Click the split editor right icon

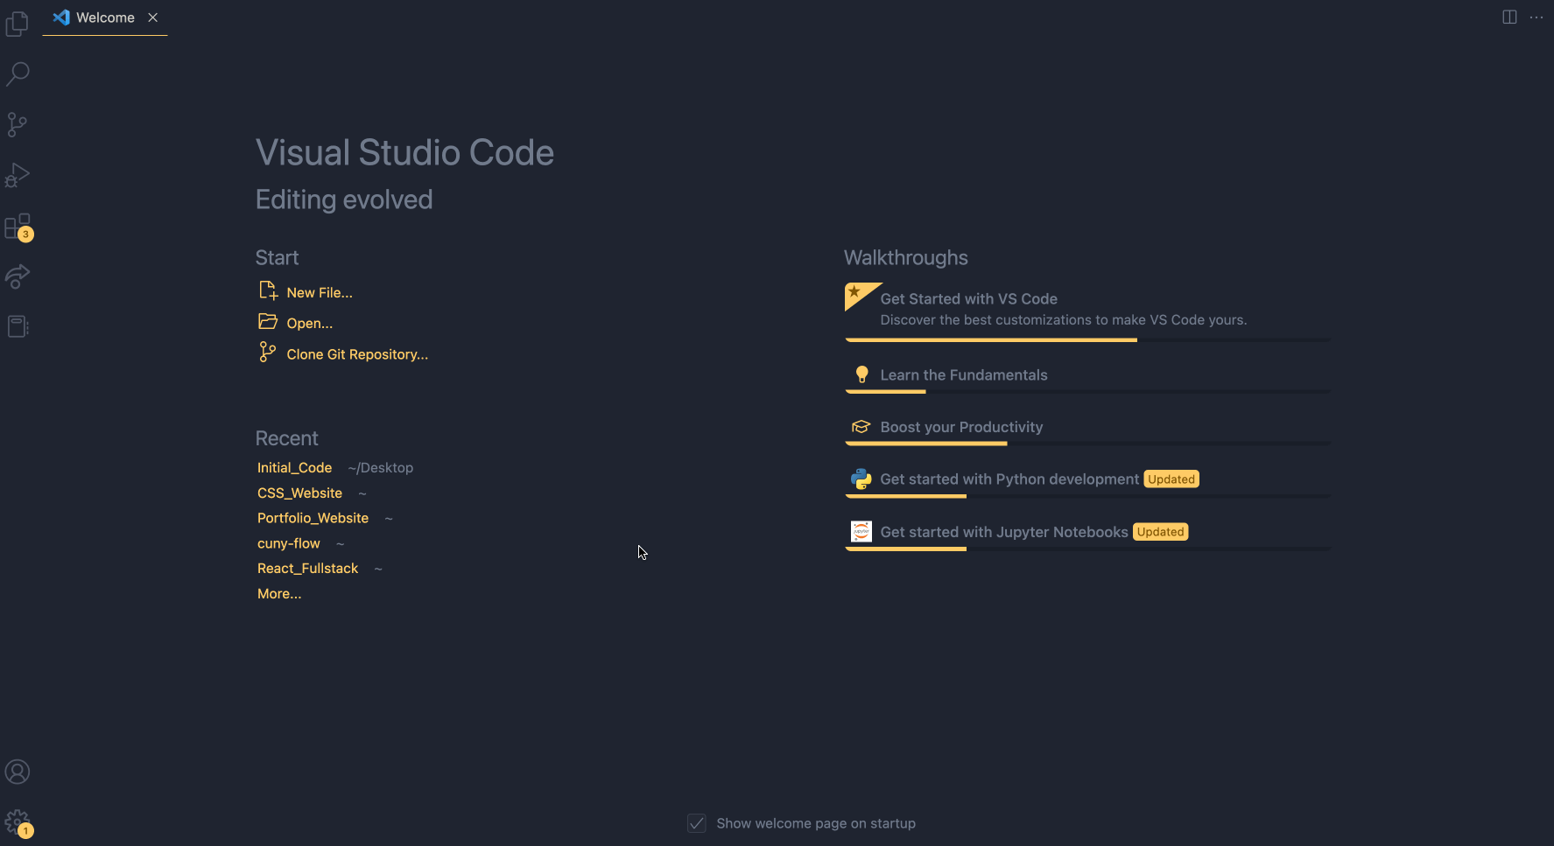[1509, 17]
